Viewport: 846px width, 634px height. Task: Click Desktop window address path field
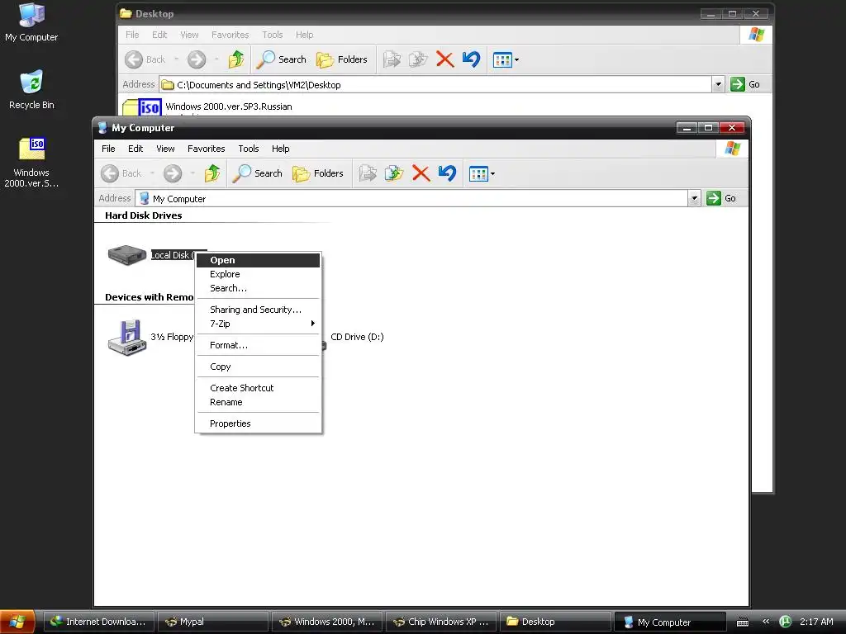[x=436, y=85]
